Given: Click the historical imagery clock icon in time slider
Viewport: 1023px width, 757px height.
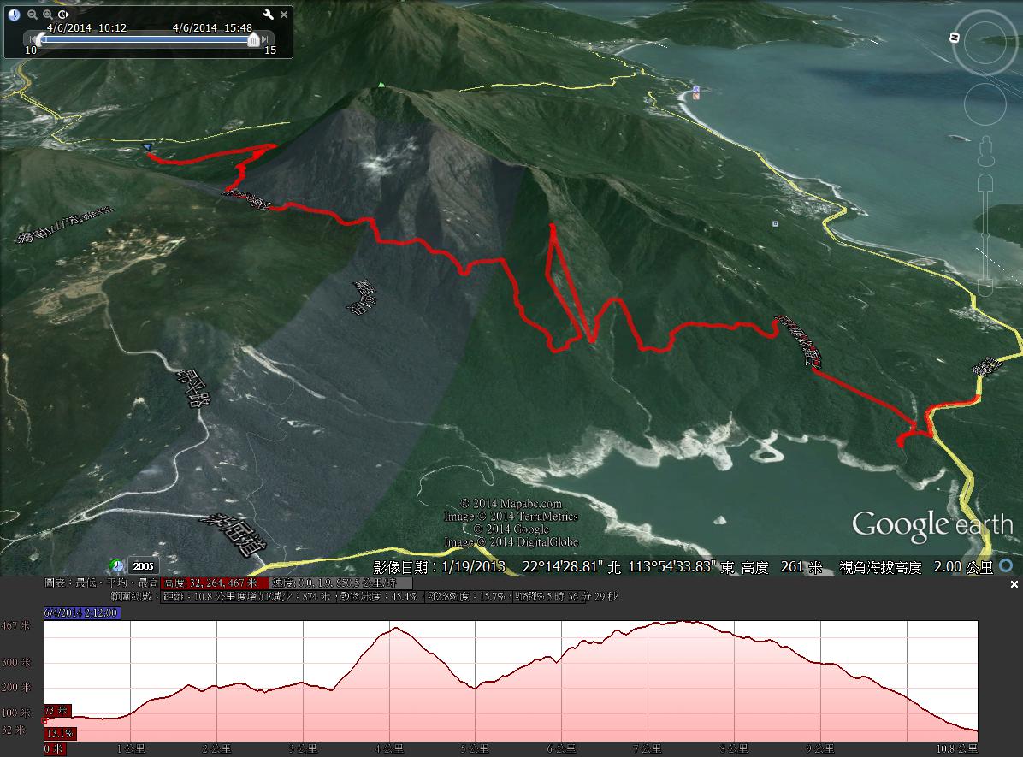Looking at the screenshot, I should tap(15, 15).
